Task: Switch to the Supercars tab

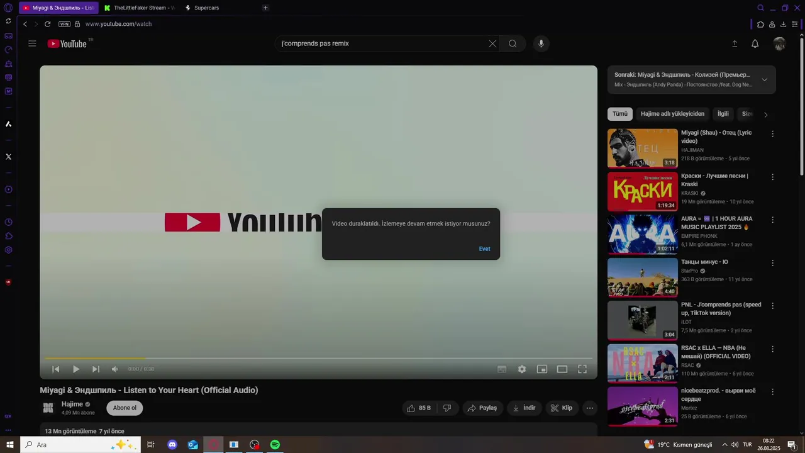Action: point(206,8)
